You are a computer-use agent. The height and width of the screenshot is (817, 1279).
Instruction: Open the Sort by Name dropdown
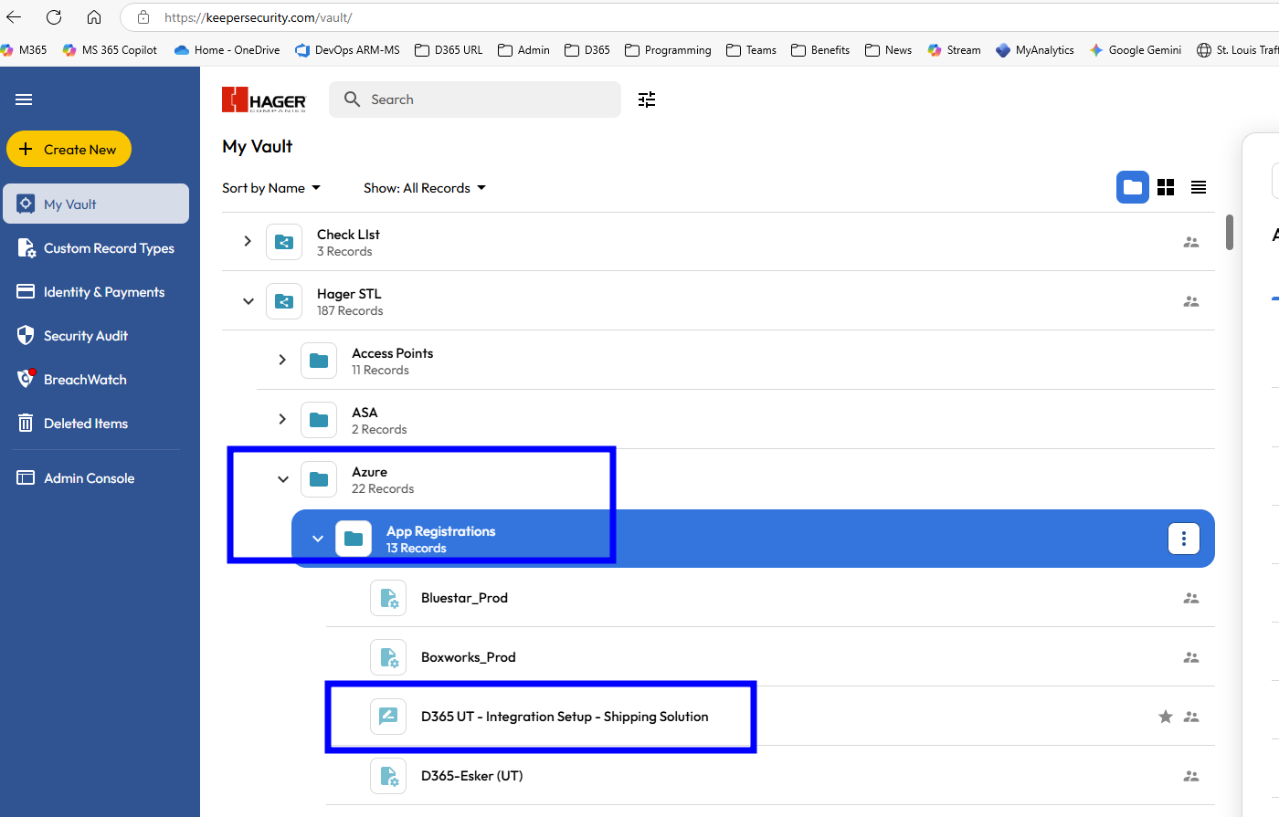[271, 188]
